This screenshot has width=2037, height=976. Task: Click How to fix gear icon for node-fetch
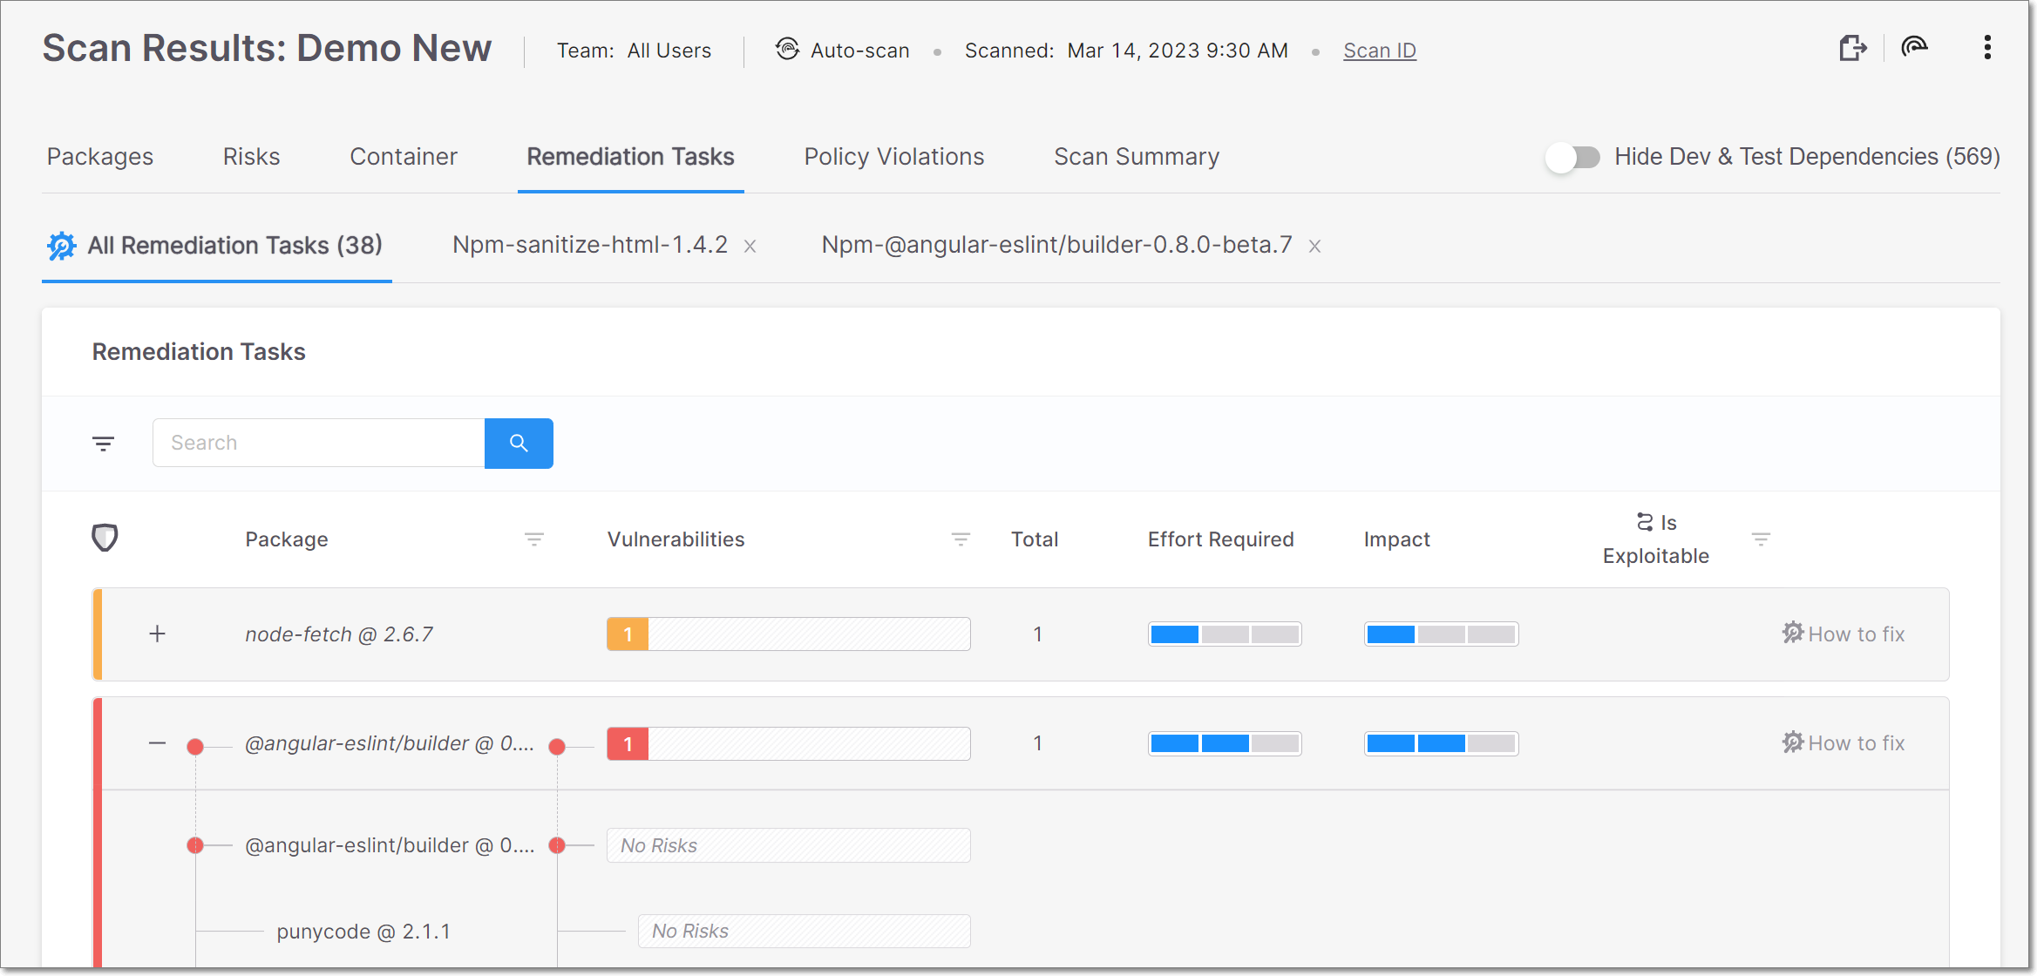coord(1792,633)
